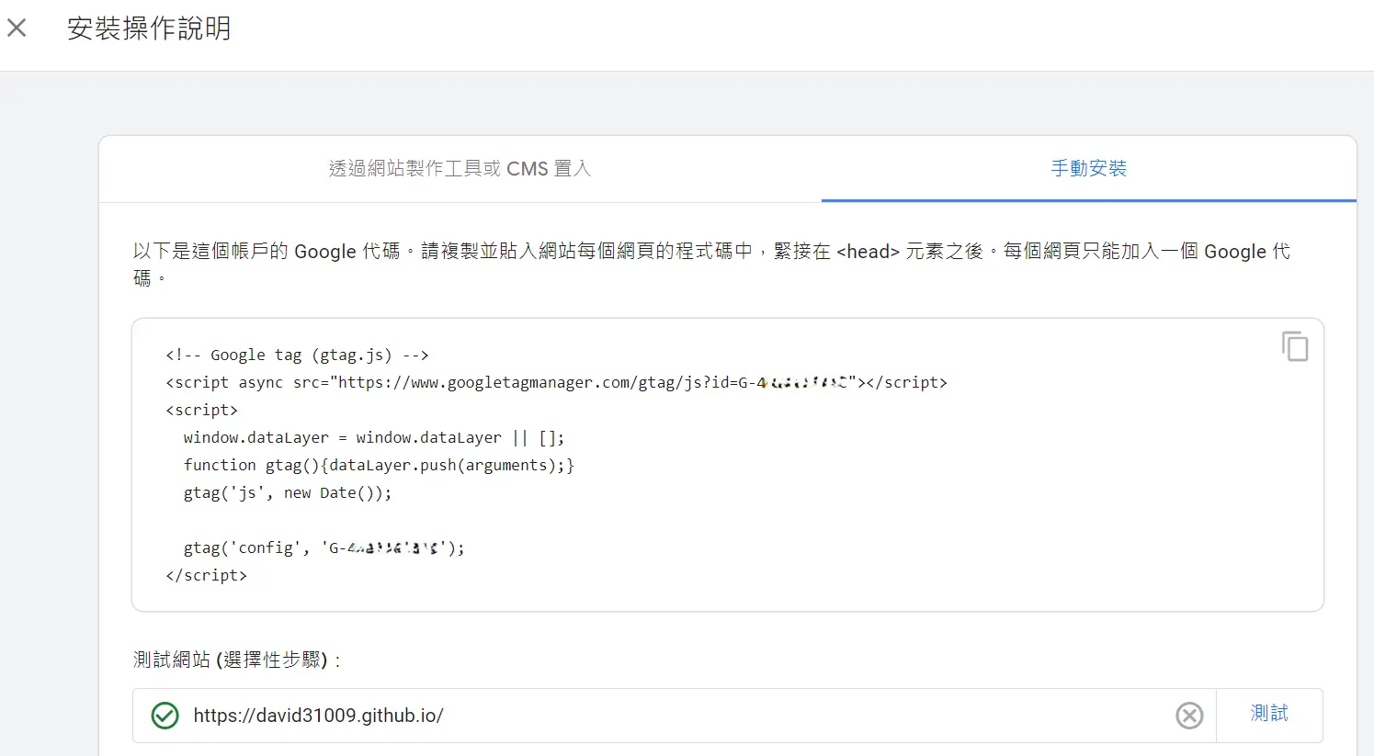Copy the Google tag code snippet
Image resolution: width=1374 pixels, height=756 pixels.
(x=1294, y=346)
